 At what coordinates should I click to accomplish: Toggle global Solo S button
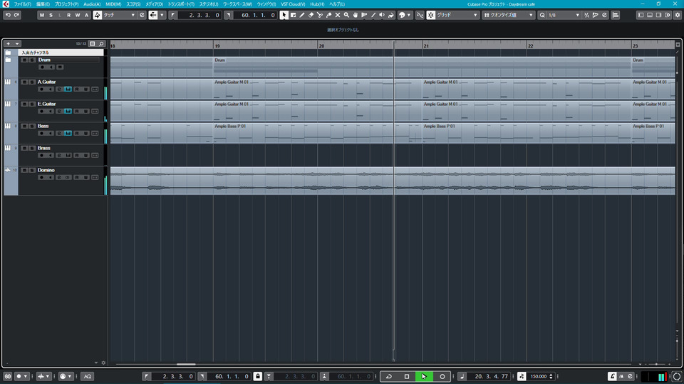coord(51,15)
